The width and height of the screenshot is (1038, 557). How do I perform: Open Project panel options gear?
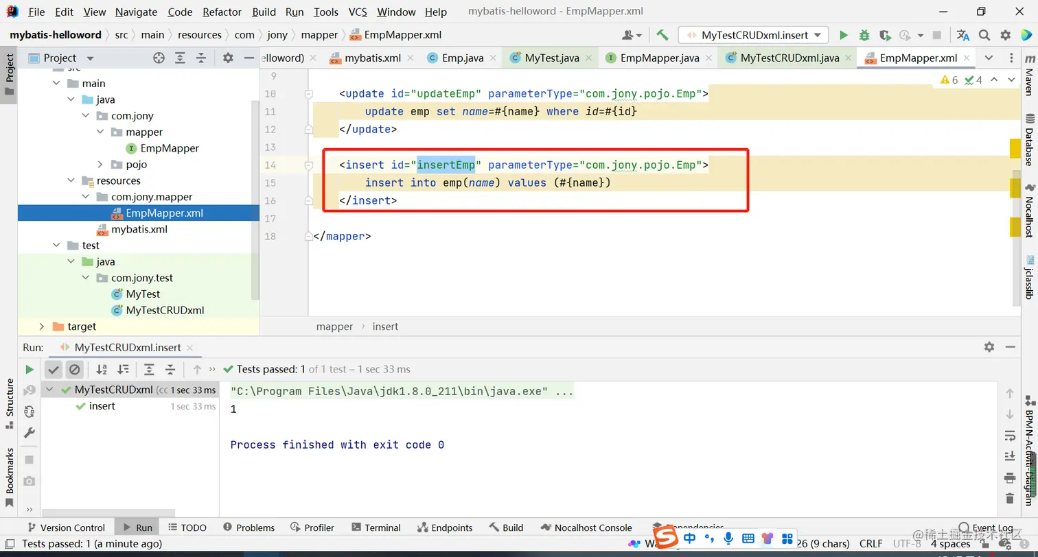[228, 58]
